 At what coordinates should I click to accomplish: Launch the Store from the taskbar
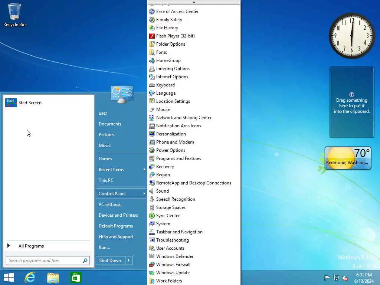[76, 278]
